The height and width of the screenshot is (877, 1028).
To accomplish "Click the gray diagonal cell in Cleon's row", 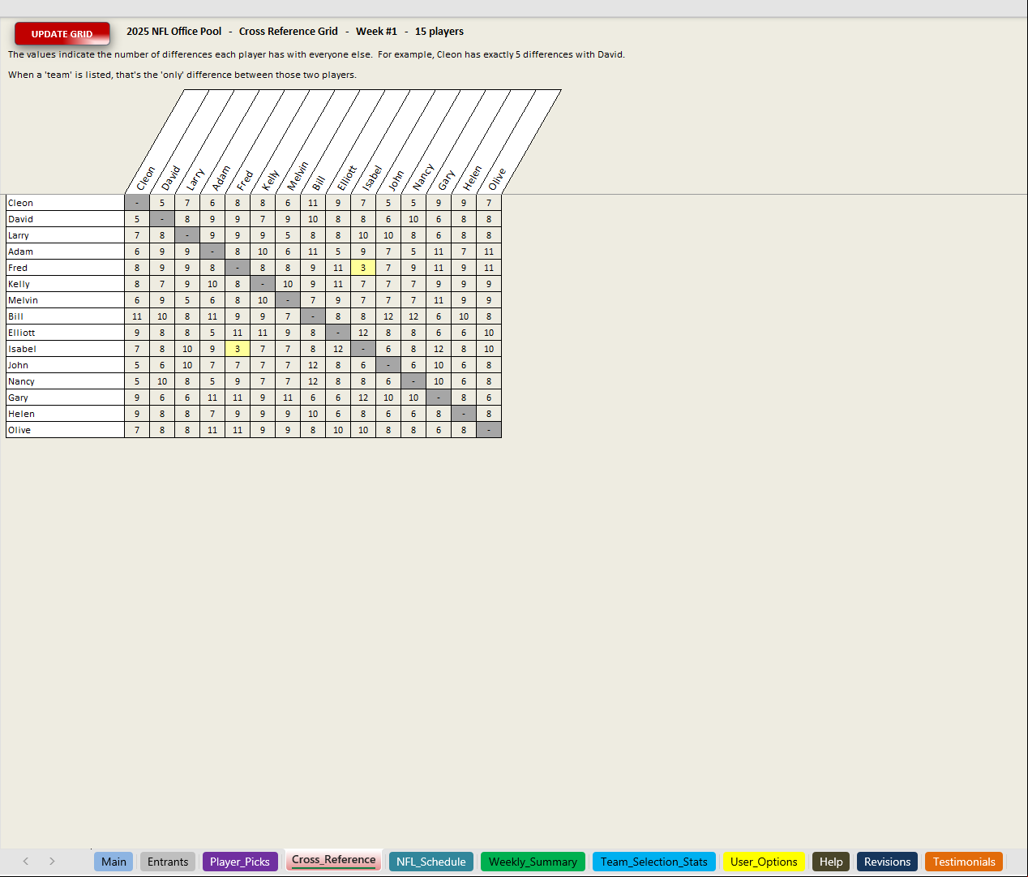I will tap(137, 203).
